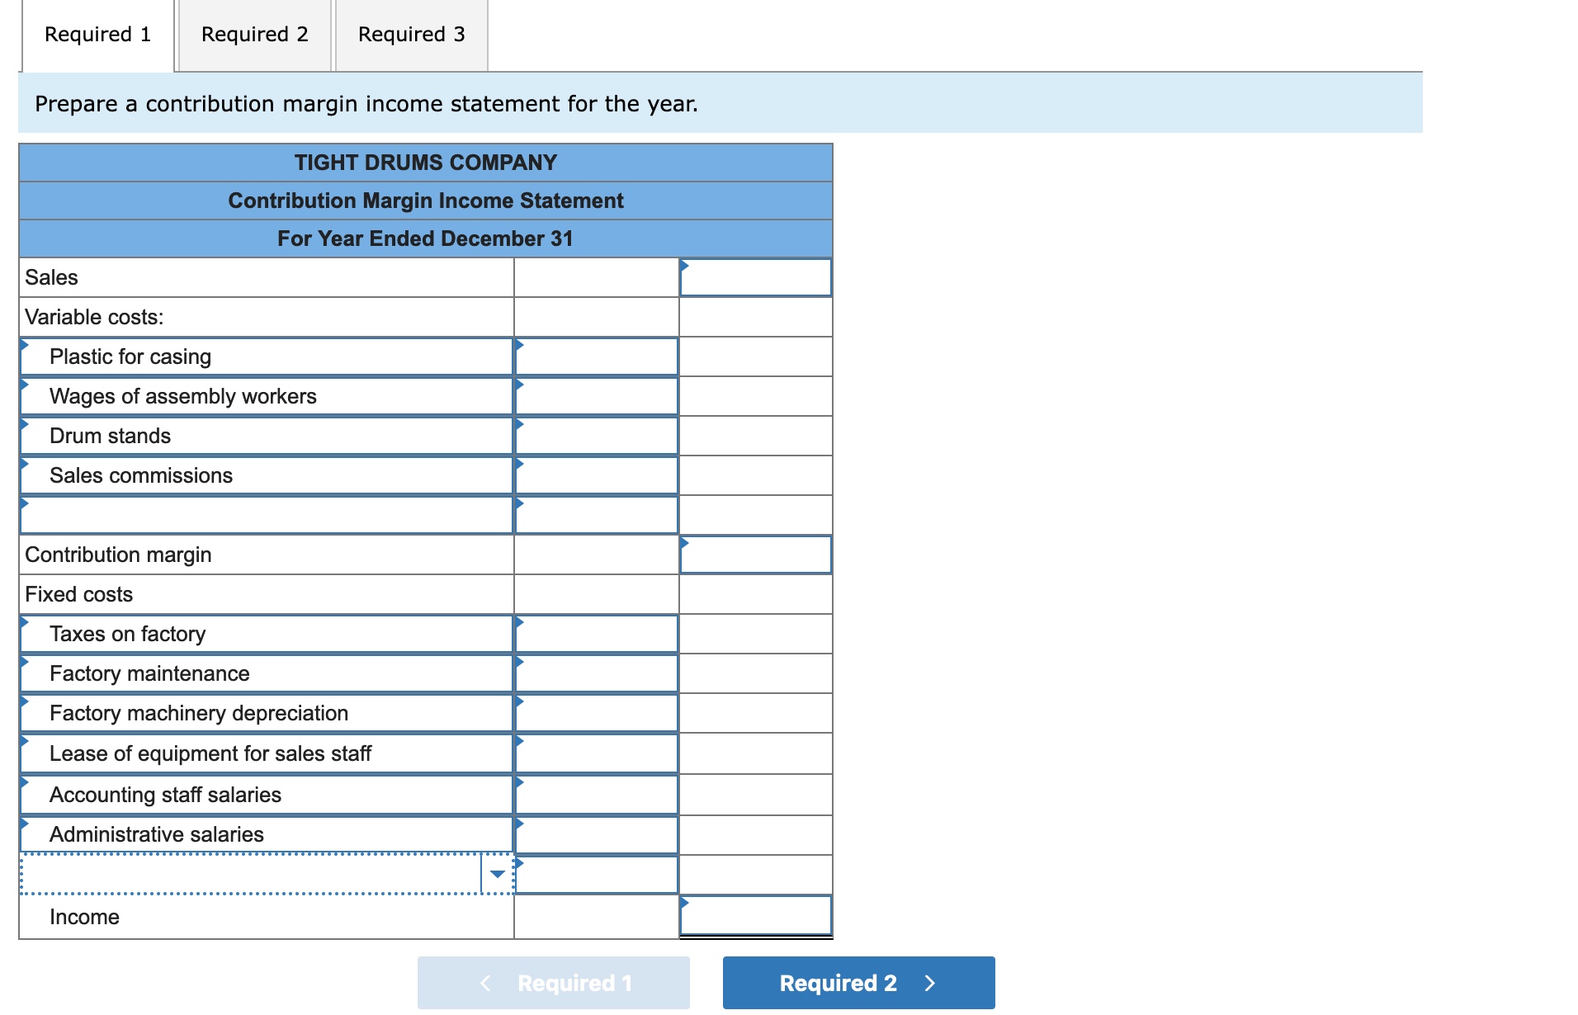The width and height of the screenshot is (1578, 1015).
Task: Click amount field of blank fixed cost row
Action: tap(596, 875)
